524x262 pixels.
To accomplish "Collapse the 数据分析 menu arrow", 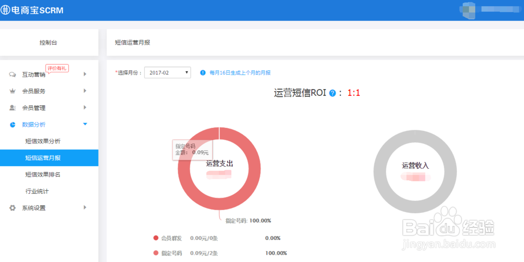I will pos(85,124).
